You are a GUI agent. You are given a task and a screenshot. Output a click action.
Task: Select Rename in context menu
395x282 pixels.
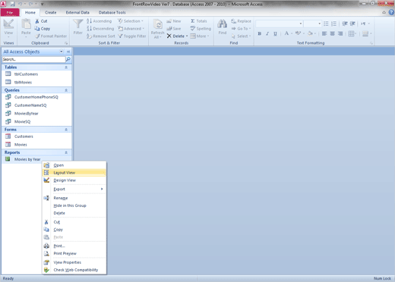point(74,198)
